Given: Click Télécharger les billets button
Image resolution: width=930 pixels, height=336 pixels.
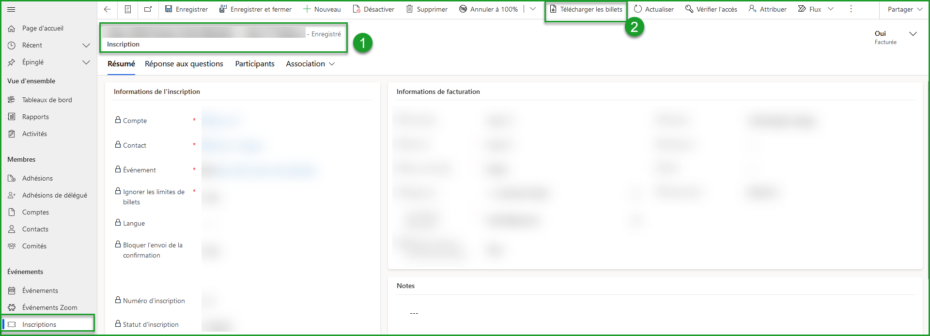Looking at the screenshot, I should click(586, 9).
